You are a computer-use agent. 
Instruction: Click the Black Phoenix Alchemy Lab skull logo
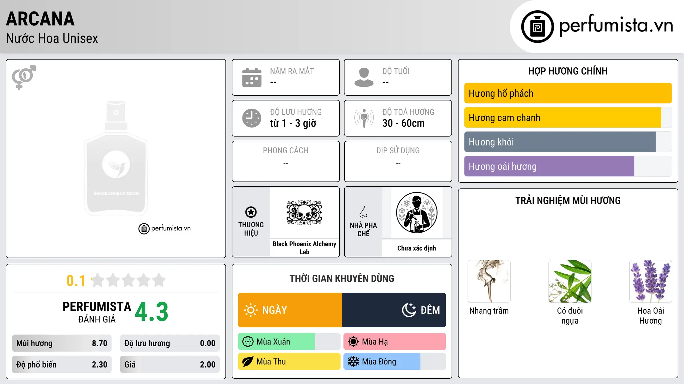tap(304, 213)
